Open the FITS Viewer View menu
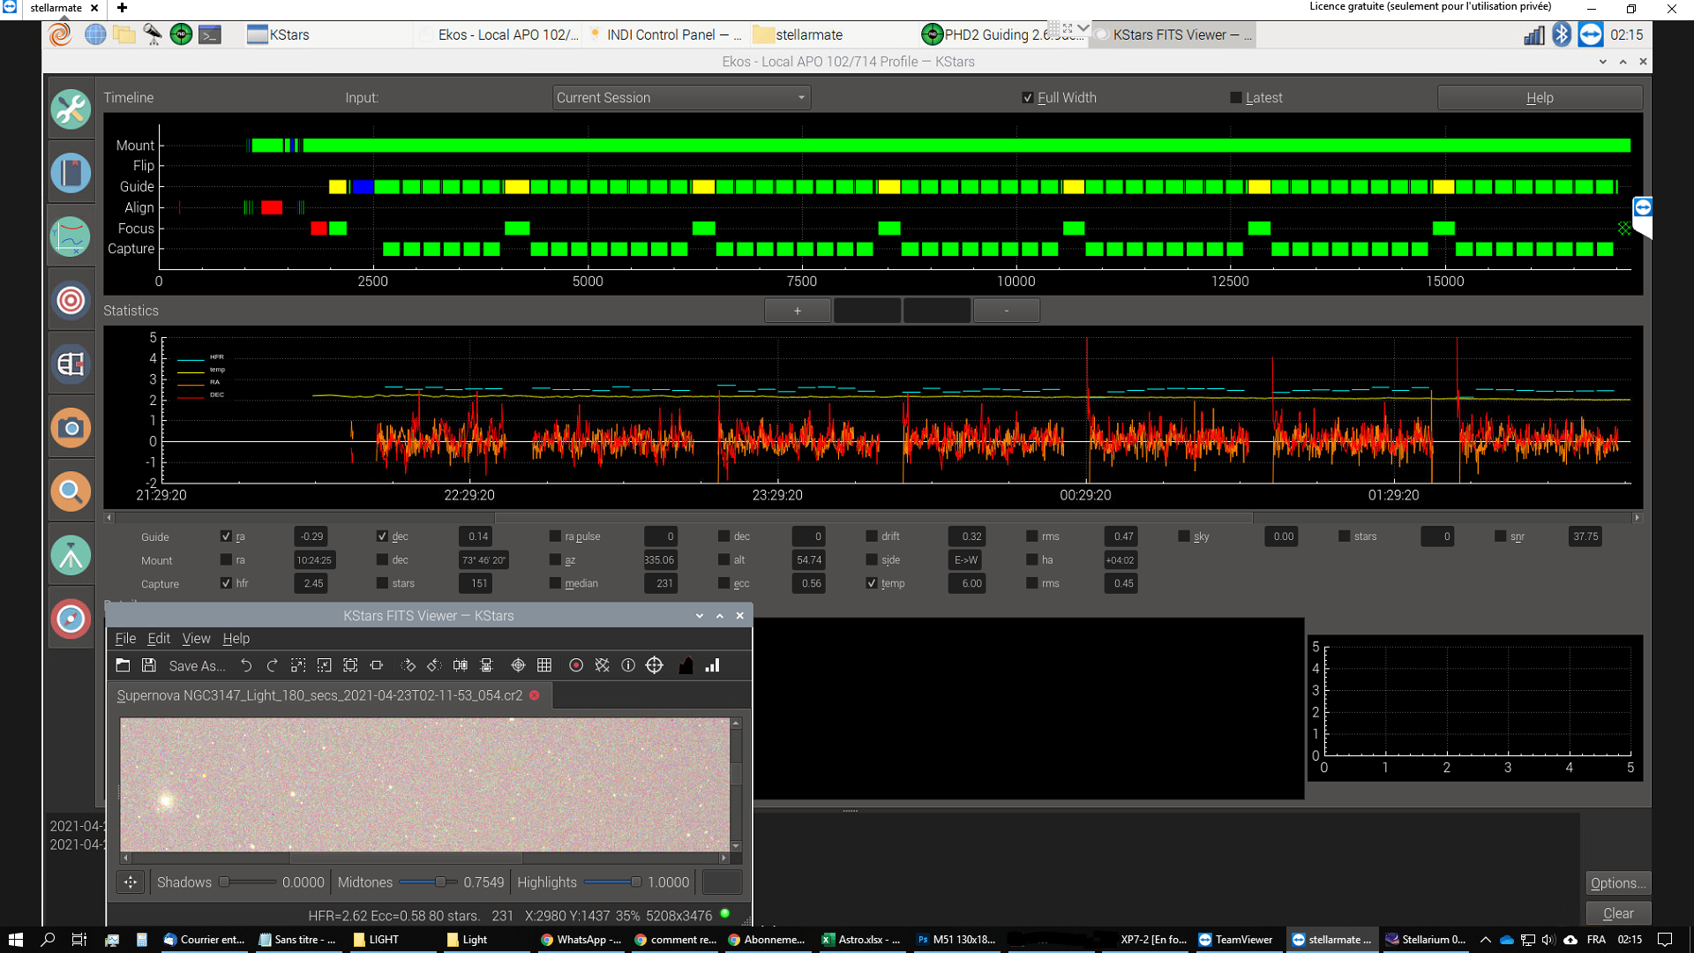Viewport: 1694px width, 953px height. [x=196, y=638]
